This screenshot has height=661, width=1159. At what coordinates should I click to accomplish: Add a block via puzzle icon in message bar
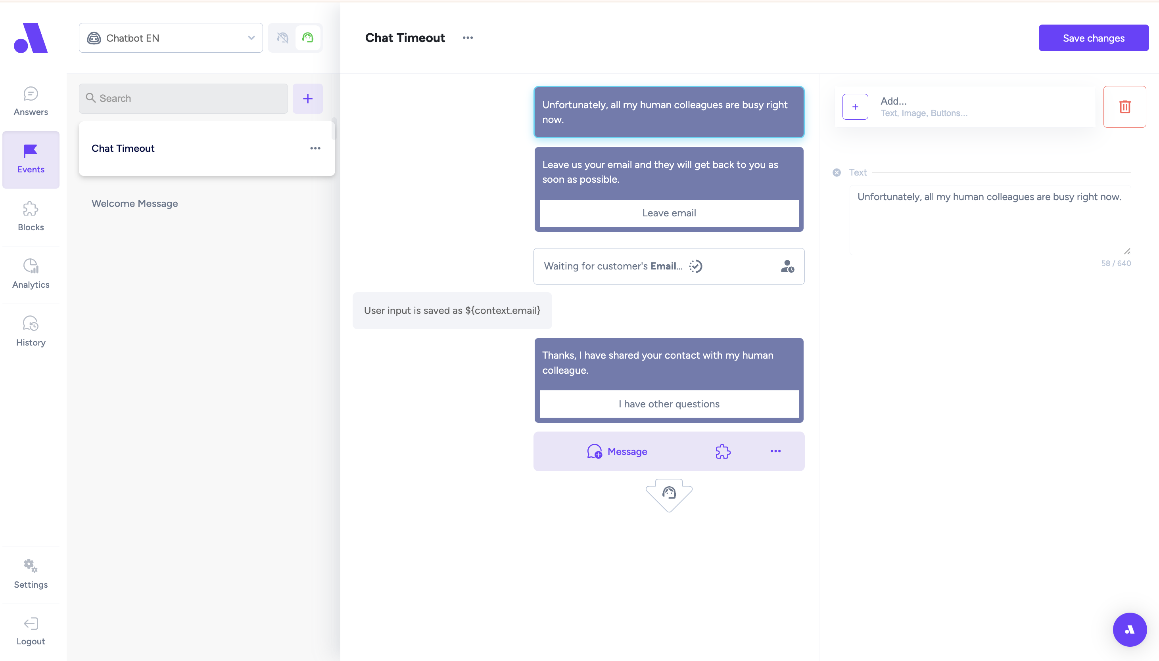pos(723,451)
